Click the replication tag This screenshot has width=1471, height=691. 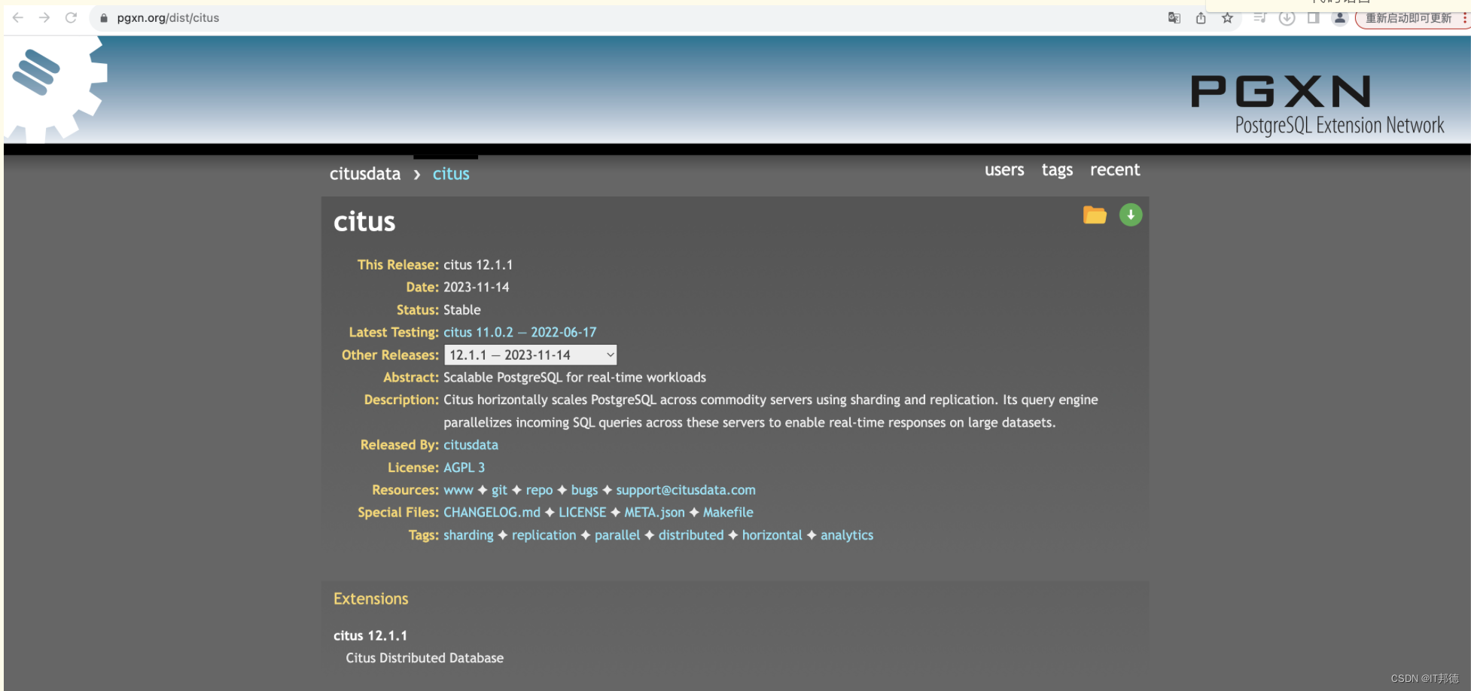(x=544, y=535)
